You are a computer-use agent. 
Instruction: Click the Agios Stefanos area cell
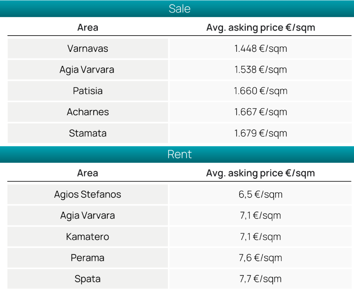pyautogui.click(x=88, y=194)
